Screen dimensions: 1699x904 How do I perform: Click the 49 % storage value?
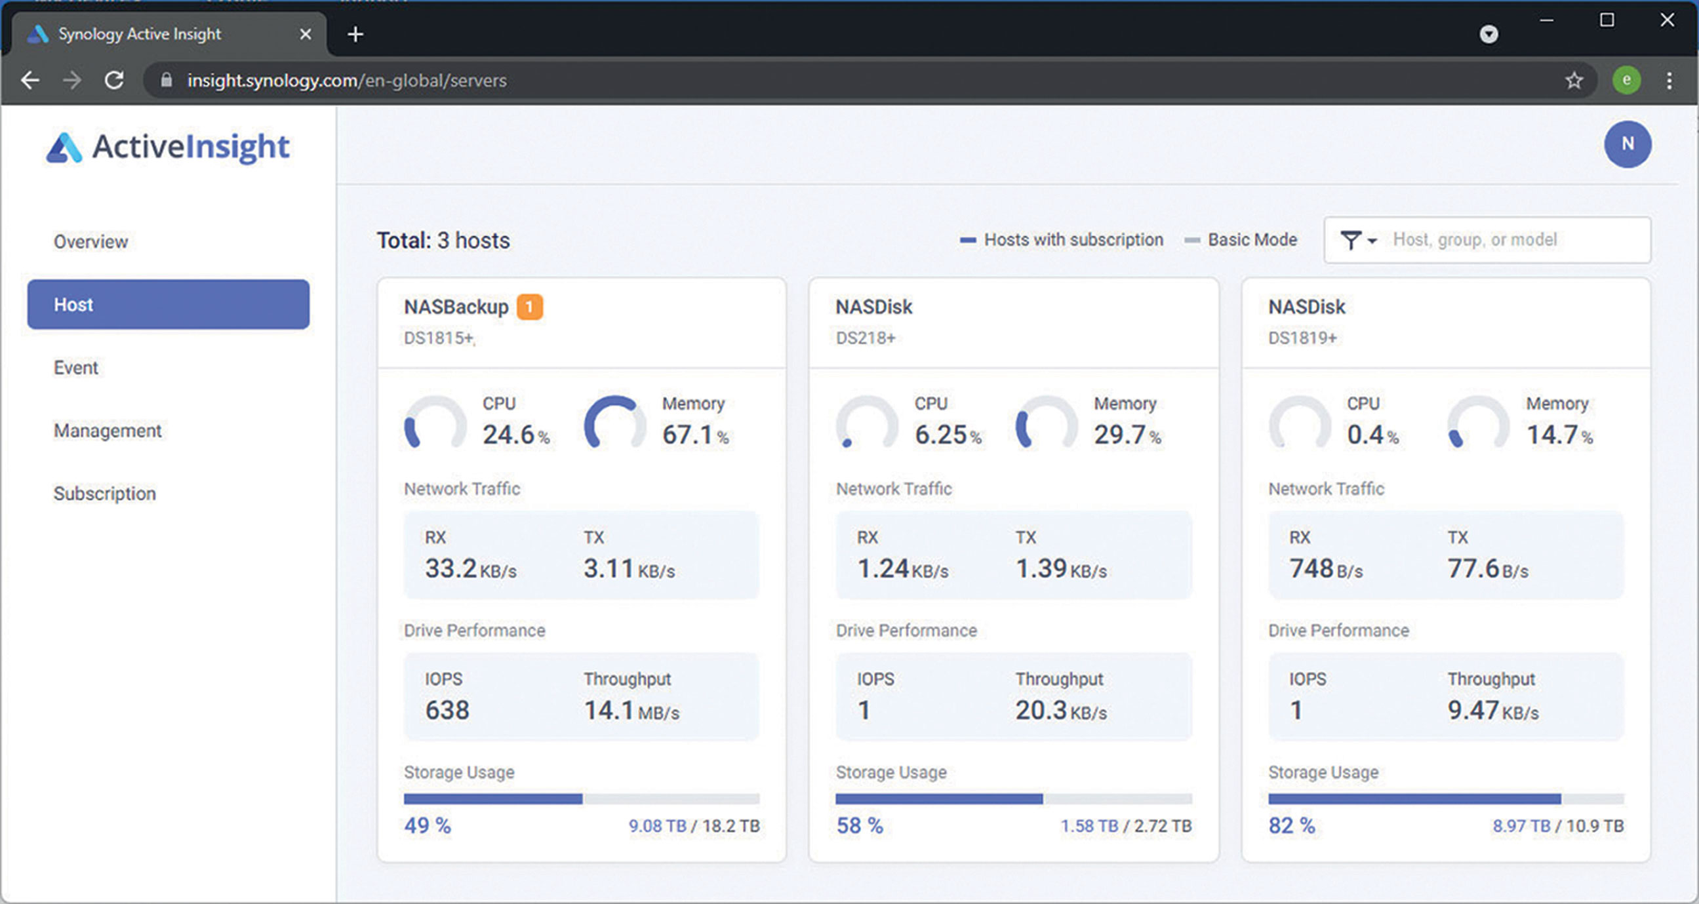coord(428,825)
